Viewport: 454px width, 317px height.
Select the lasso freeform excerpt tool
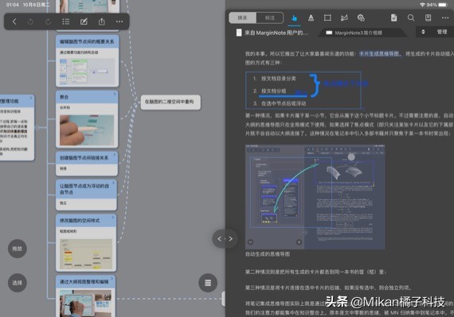click(344, 18)
